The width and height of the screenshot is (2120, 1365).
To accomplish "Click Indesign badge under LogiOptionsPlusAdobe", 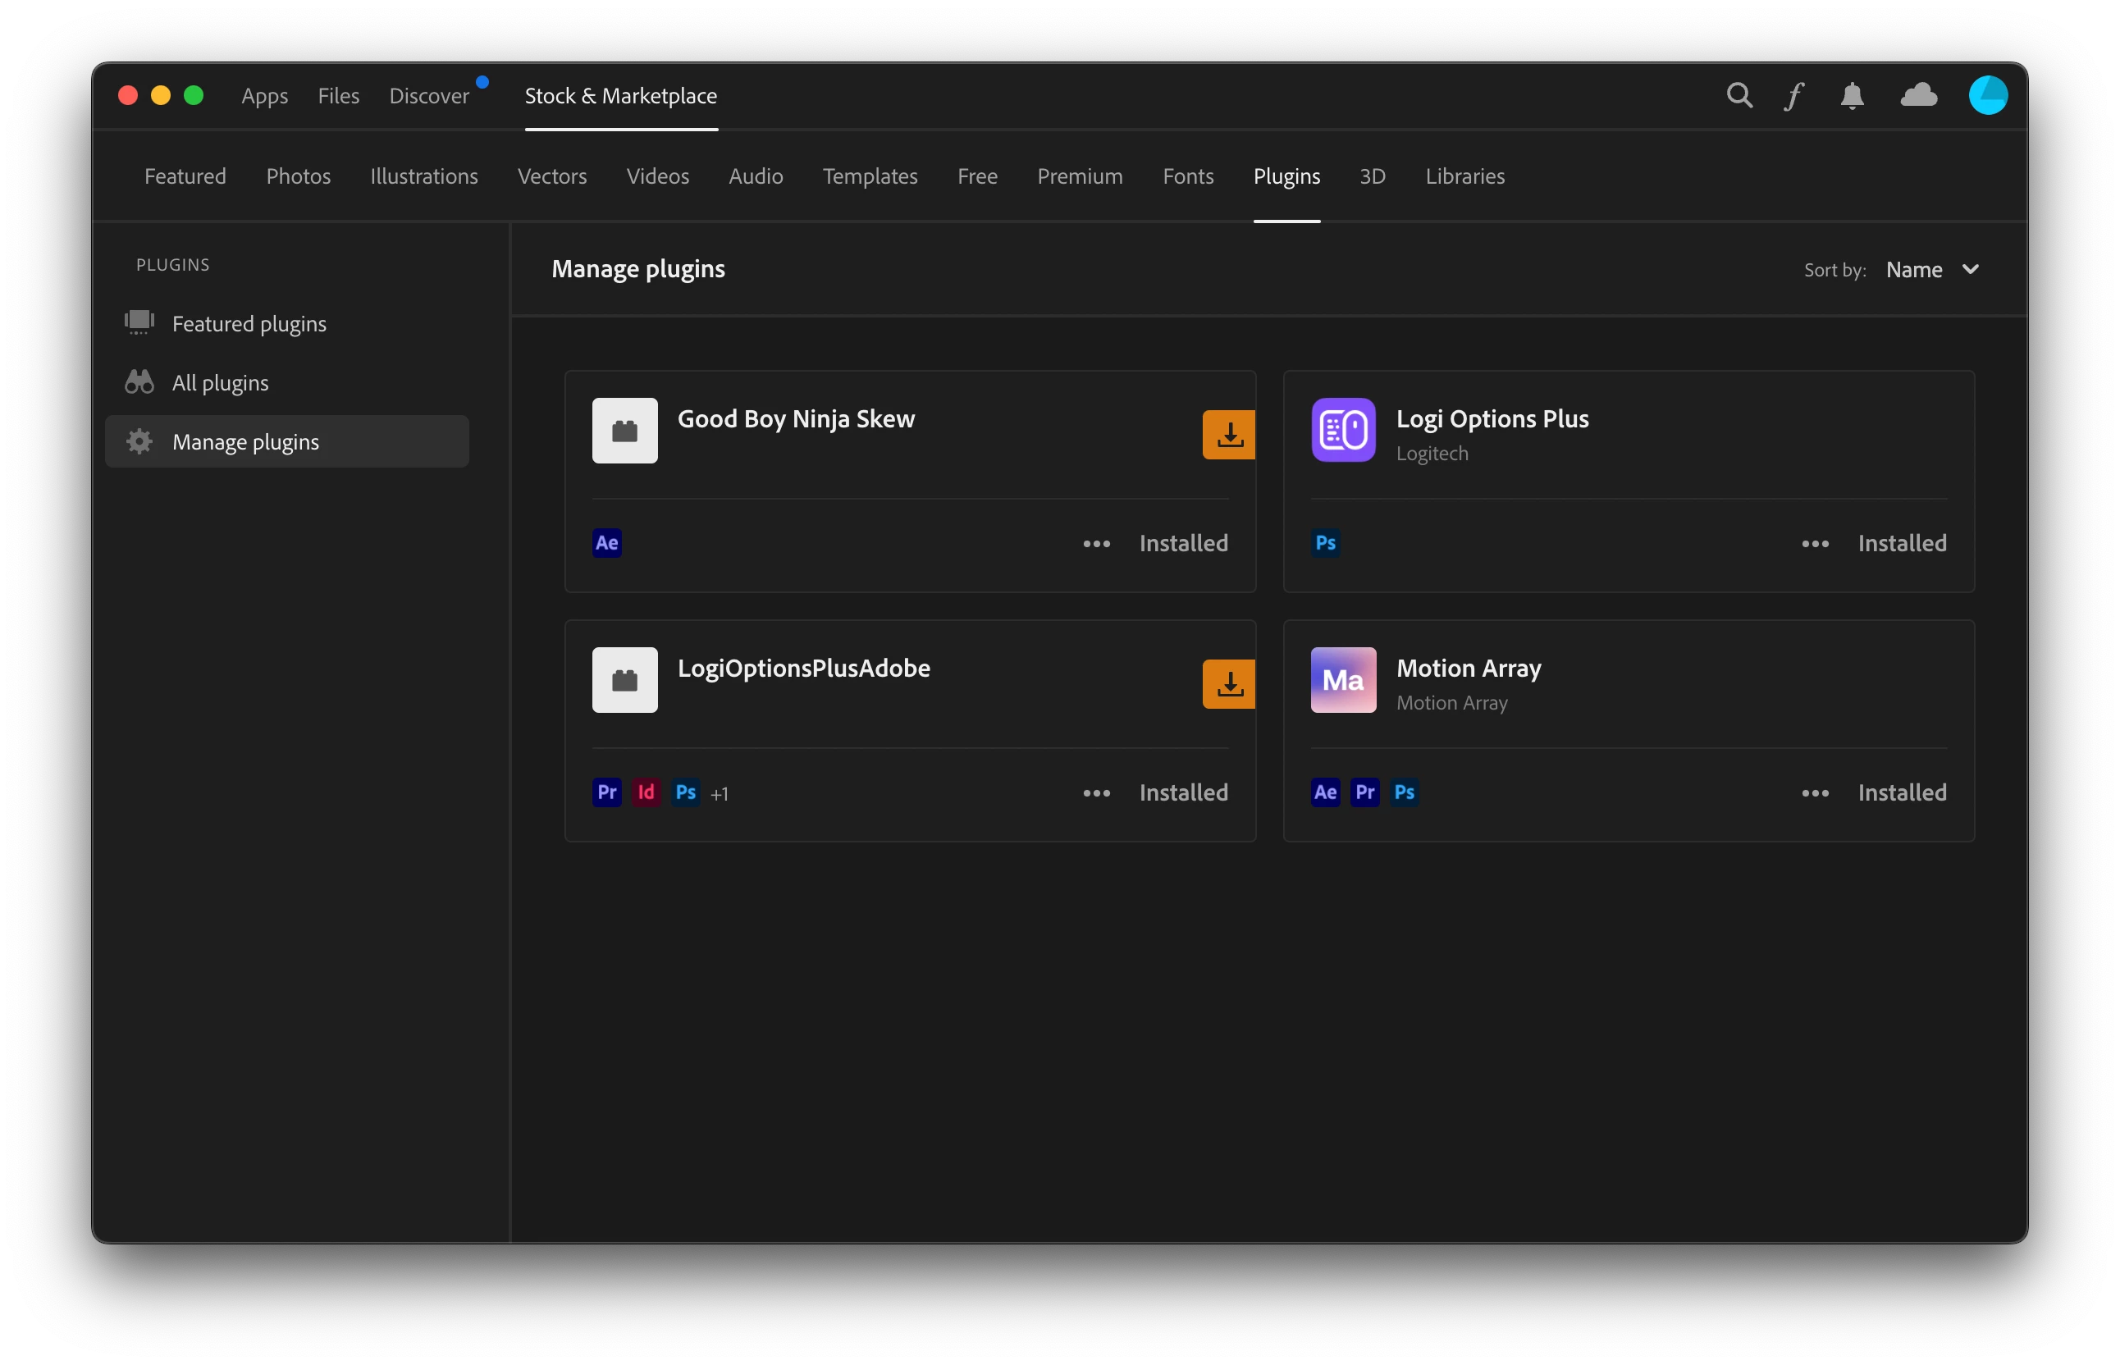I will click(x=647, y=792).
